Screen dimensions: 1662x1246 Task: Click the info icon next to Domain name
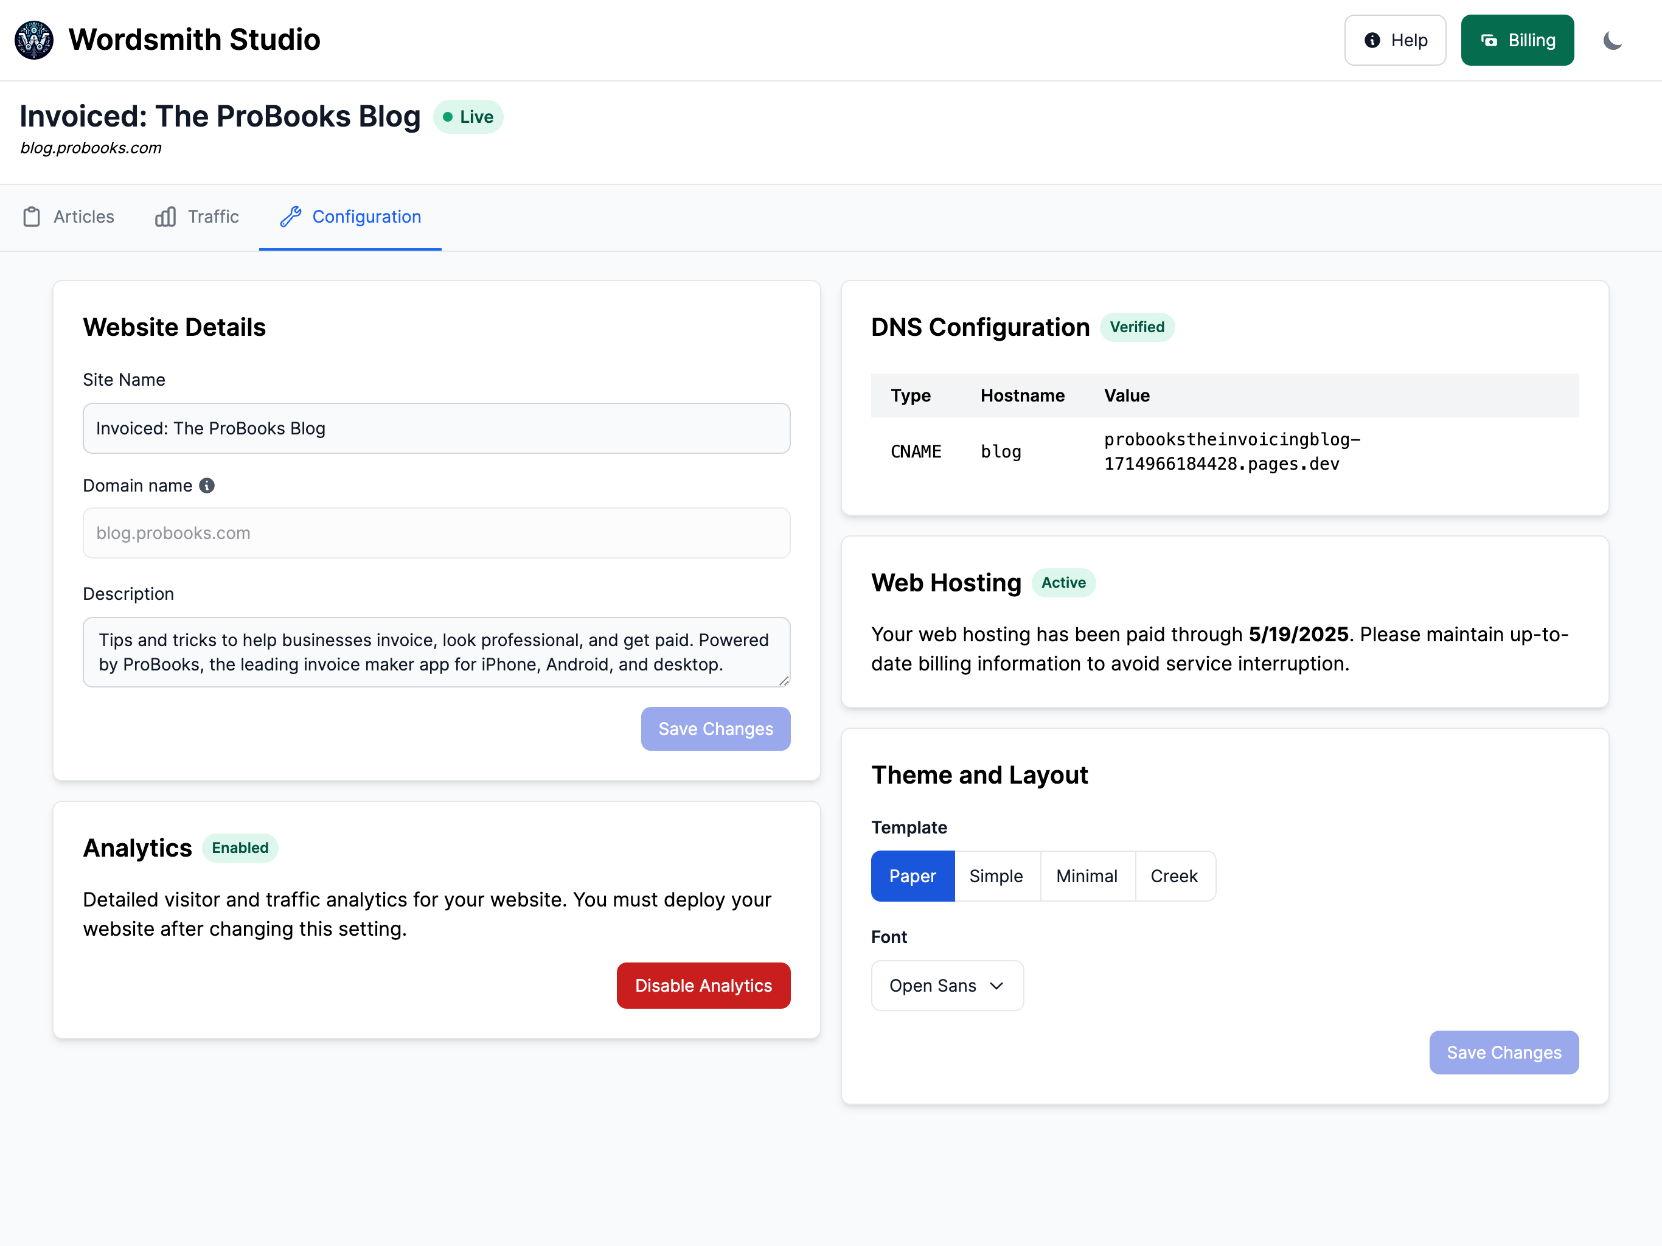click(207, 486)
